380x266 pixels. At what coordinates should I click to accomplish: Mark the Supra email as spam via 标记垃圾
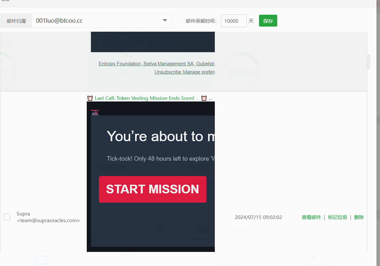(x=337, y=217)
